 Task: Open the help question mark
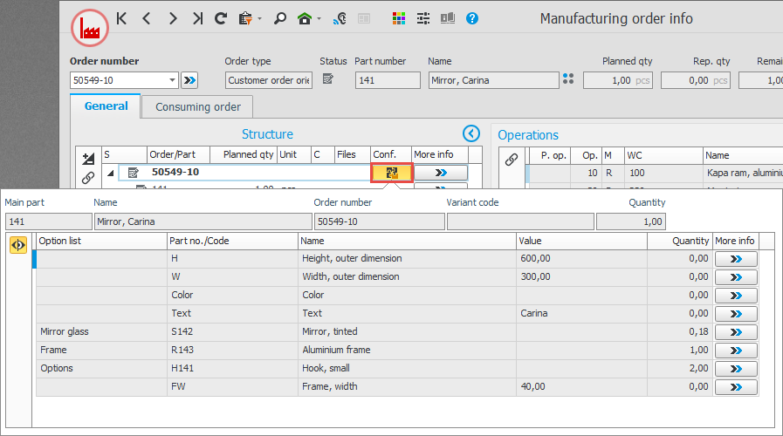[472, 18]
